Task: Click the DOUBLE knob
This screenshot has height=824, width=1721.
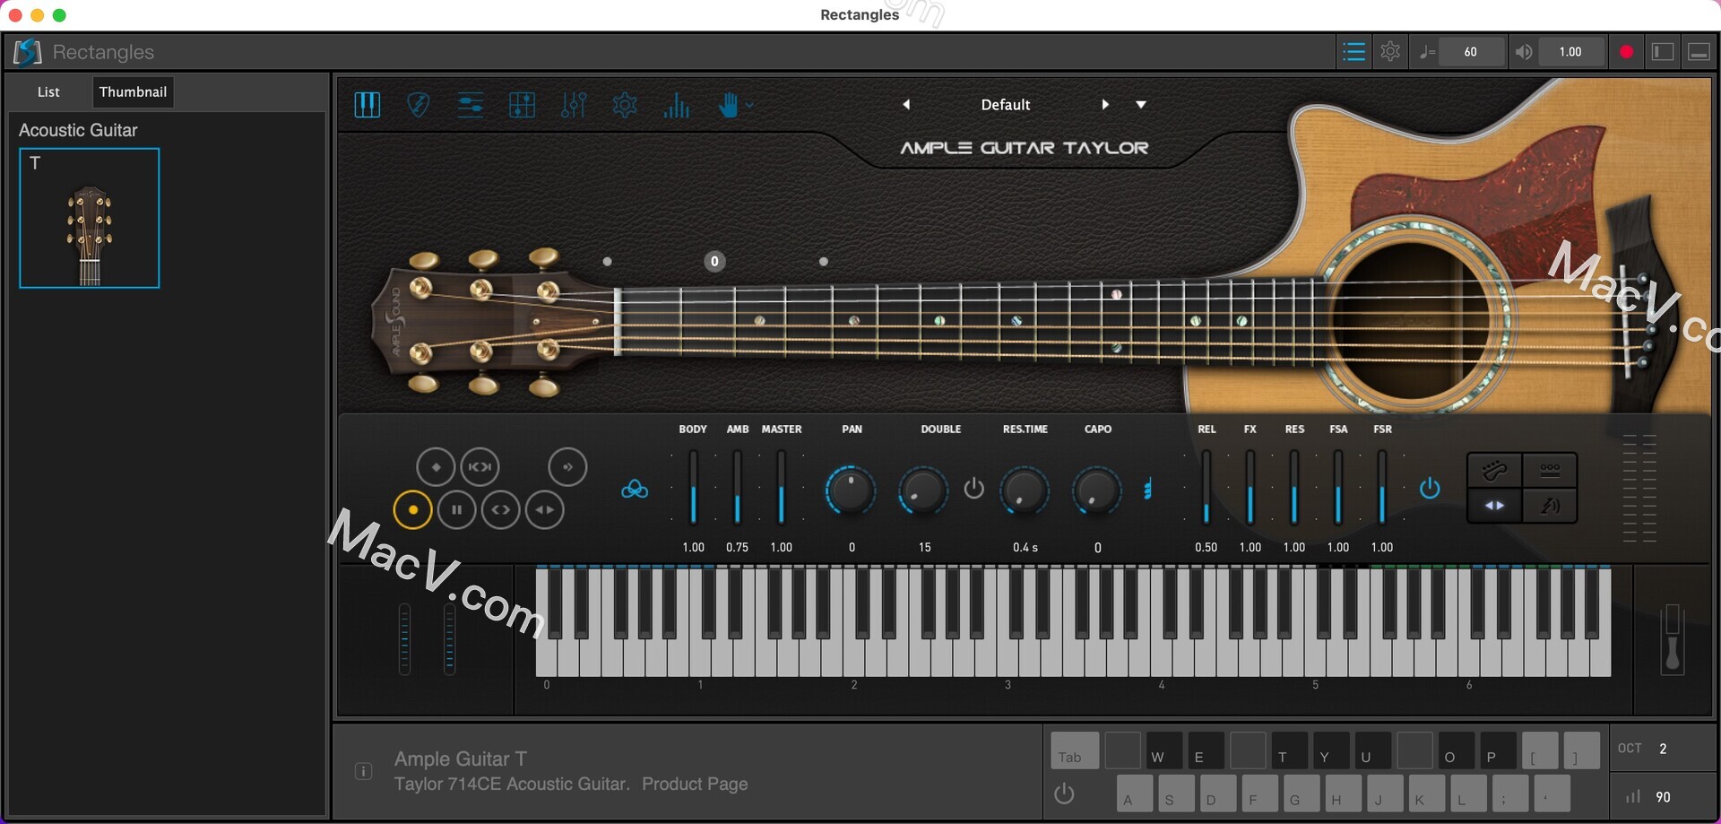Action: click(923, 490)
